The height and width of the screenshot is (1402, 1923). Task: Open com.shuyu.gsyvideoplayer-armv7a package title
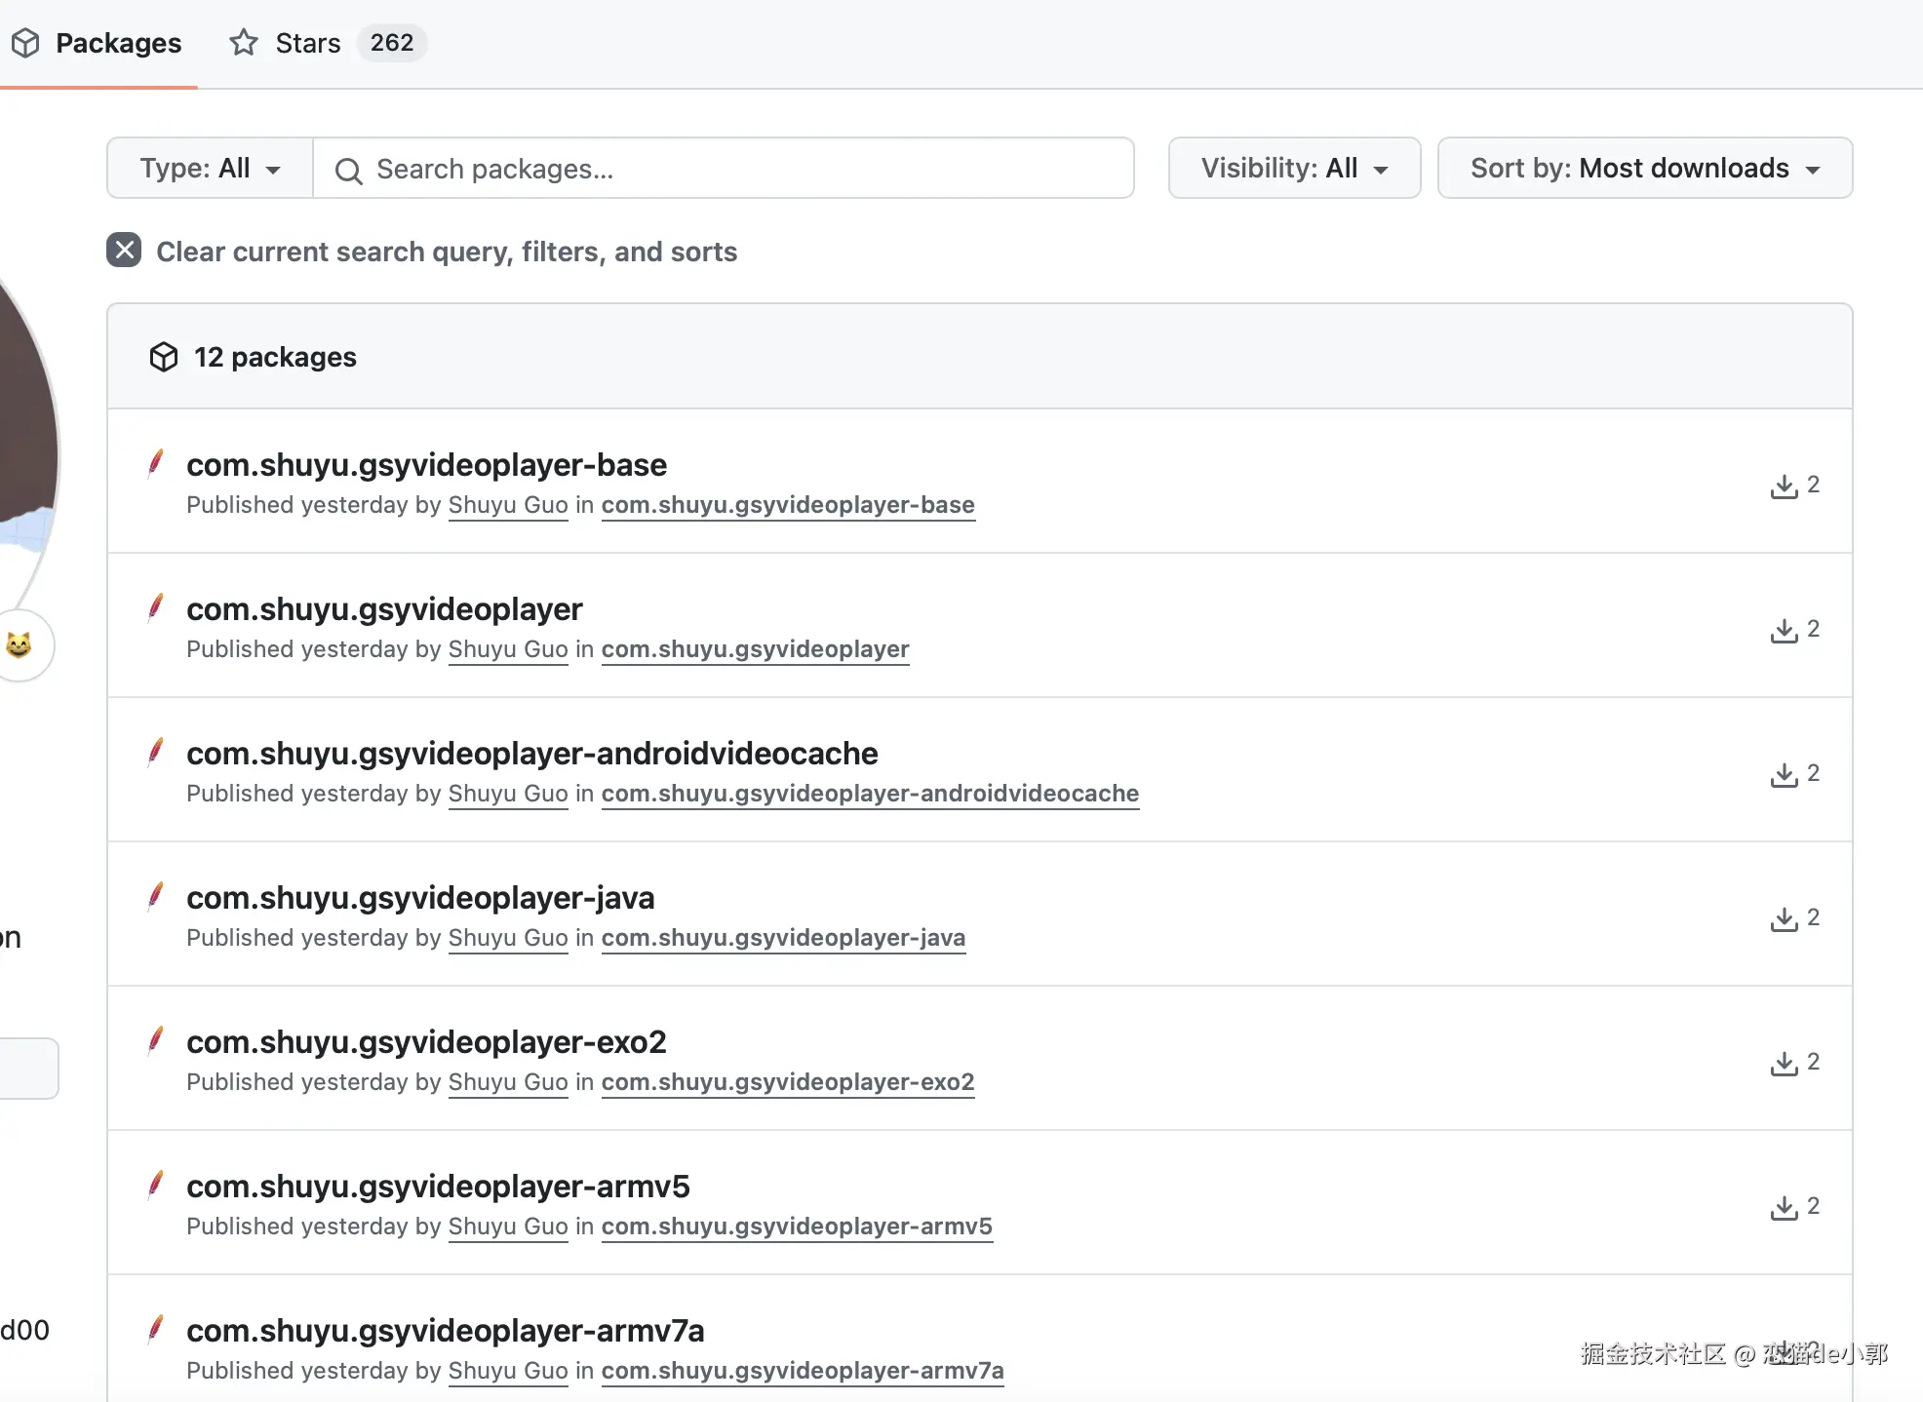445,1330
